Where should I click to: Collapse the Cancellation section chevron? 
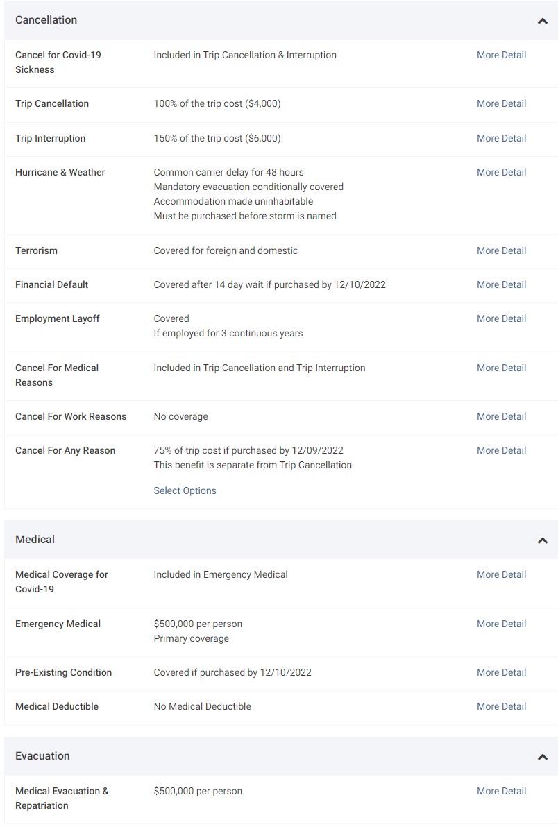pyautogui.click(x=543, y=21)
